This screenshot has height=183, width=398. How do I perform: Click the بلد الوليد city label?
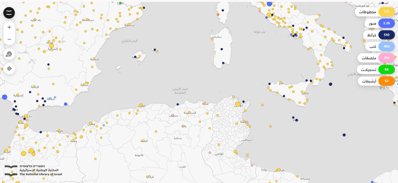pos(35,20)
